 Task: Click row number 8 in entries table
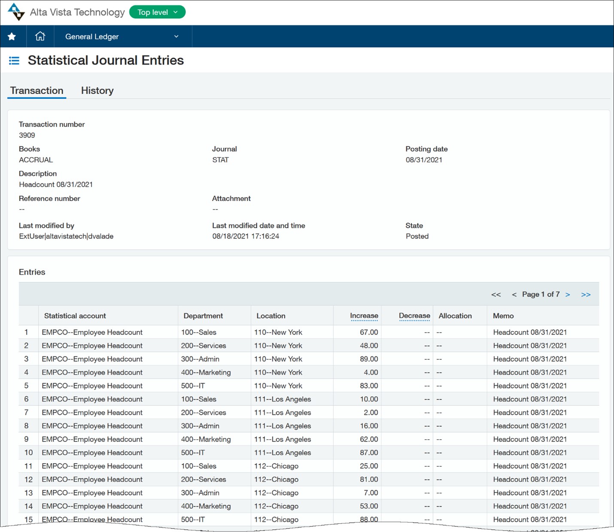[26, 426]
